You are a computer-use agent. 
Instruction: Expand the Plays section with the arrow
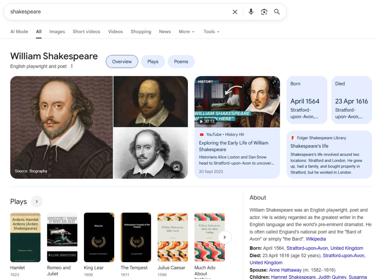click(x=37, y=201)
